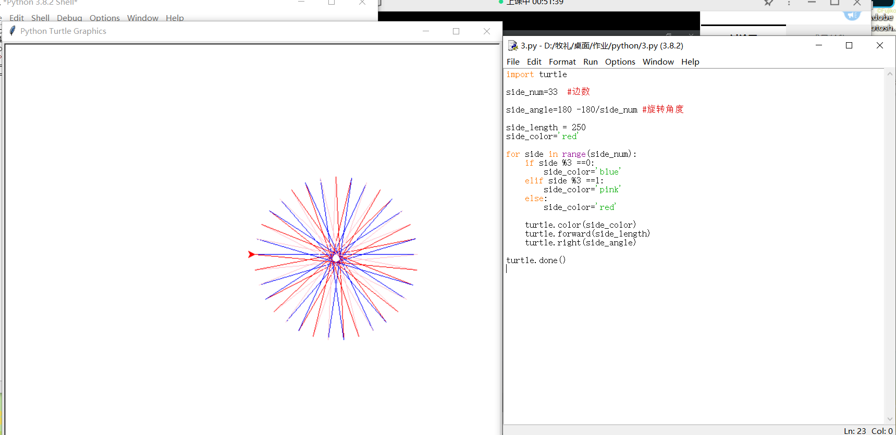Open the three-dot more options menu

[x=789, y=3]
